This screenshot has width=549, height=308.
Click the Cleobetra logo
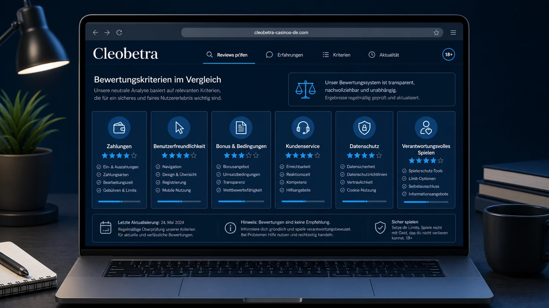click(125, 54)
